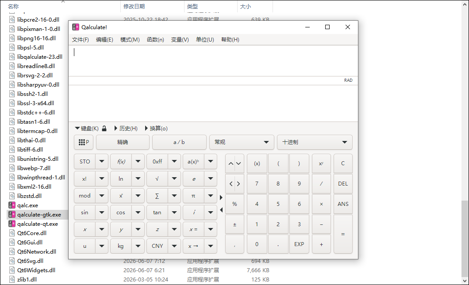Open dropdown arrow next to mod
This screenshot has width=469, height=285.
pos(102,196)
